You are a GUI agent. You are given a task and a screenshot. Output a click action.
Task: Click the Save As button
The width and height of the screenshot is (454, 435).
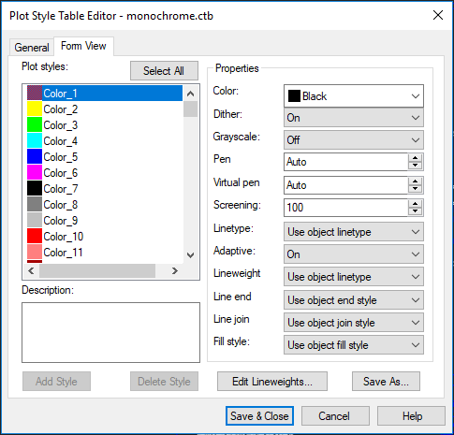(x=386, y=382)
